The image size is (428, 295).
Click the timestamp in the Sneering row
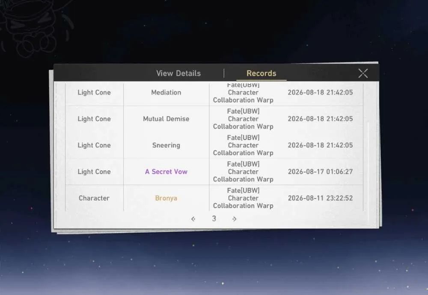tap(320, 145)
